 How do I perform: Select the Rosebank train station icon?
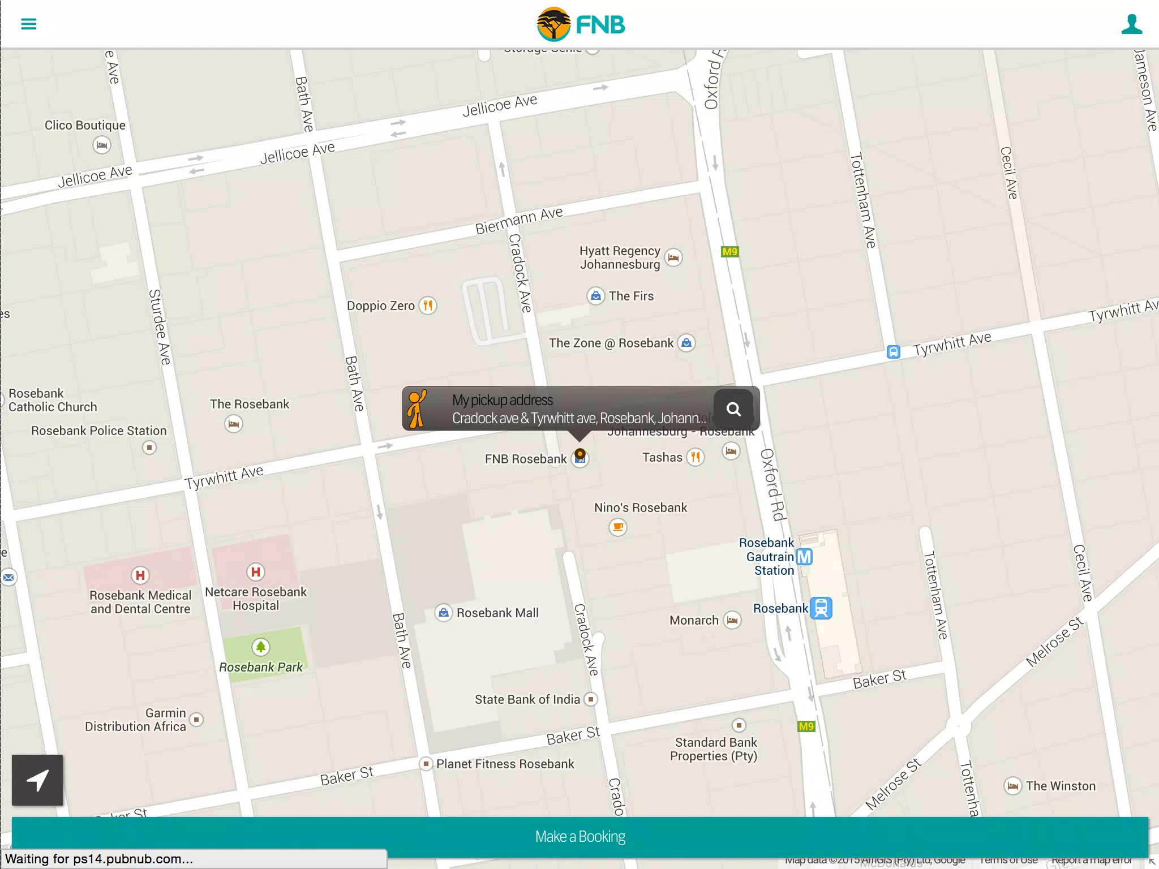click(x=821, y=608)
